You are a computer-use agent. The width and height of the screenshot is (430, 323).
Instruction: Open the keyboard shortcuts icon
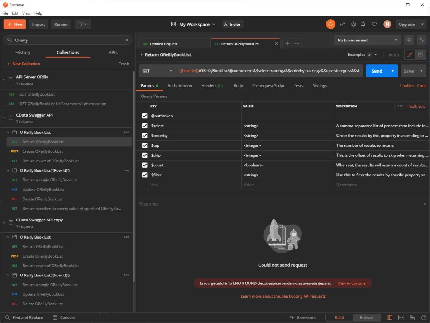point(412,318)
